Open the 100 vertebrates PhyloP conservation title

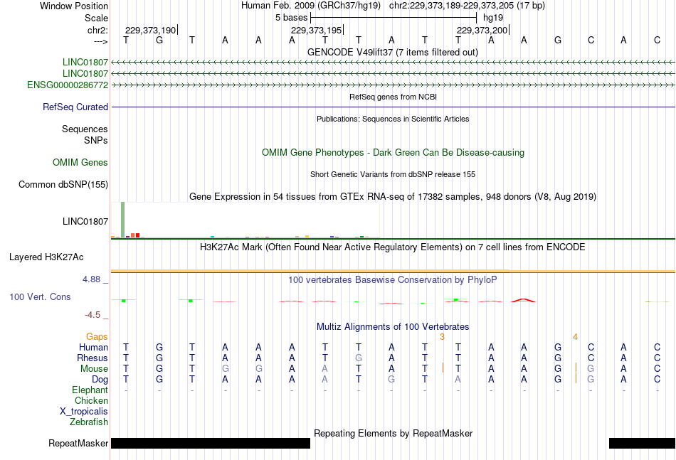coord(392,280)
